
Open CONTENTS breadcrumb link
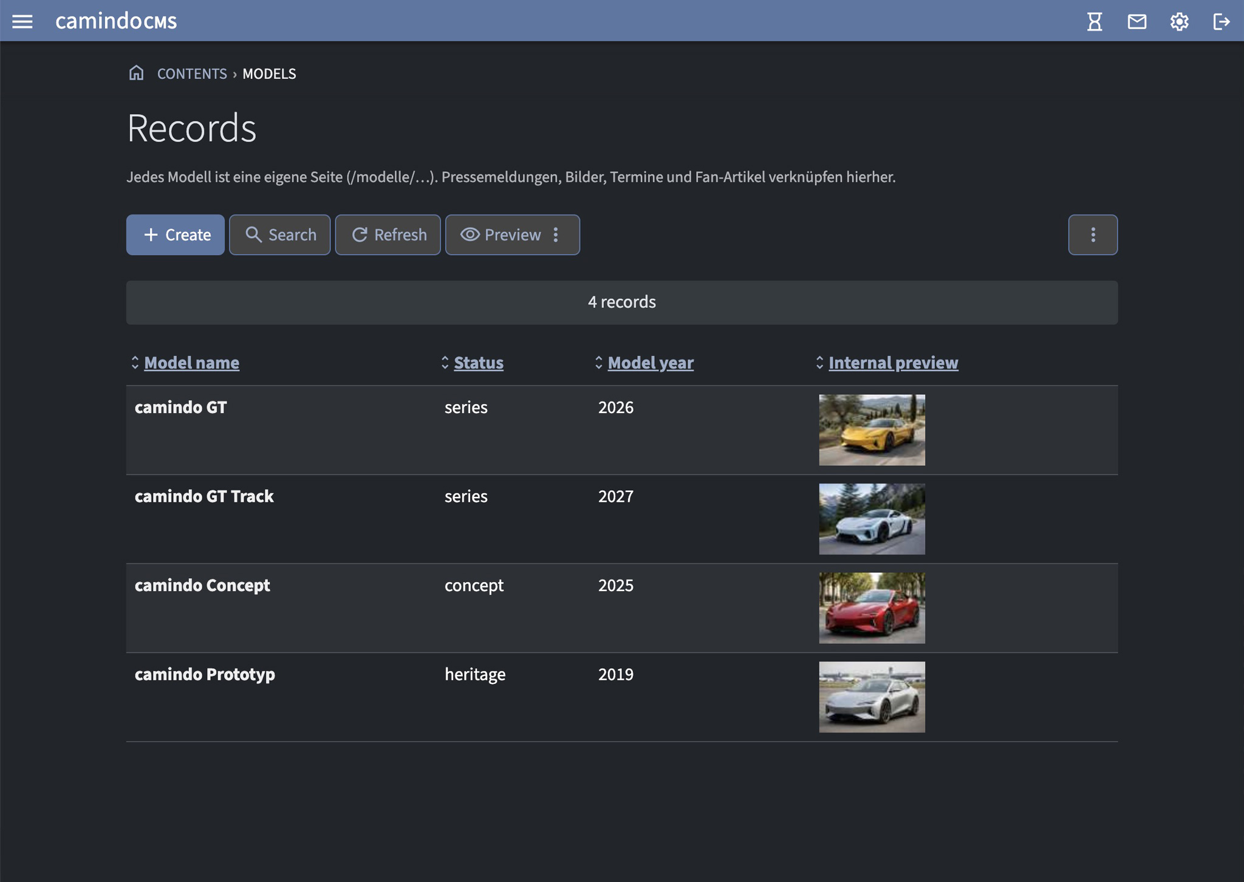click(192, 73)
